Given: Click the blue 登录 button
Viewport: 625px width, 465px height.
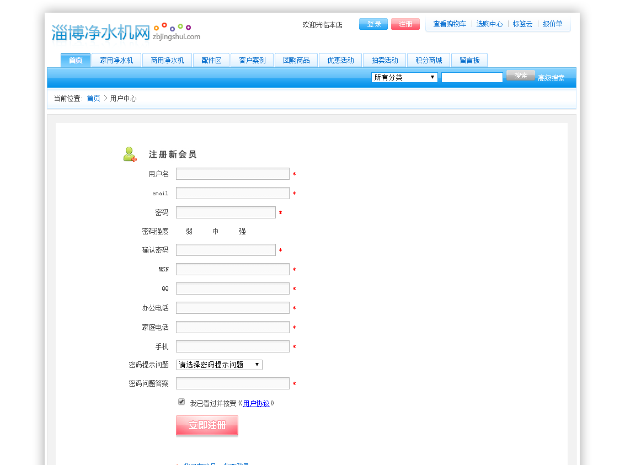Looking at the screenshot, I should tap(373, 24).
